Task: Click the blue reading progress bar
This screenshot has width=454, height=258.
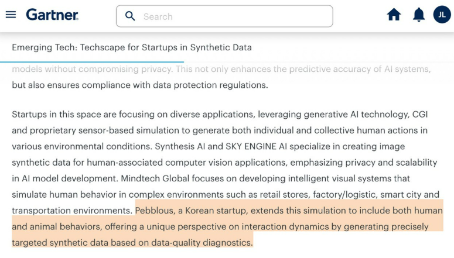Action: point(92,61)
